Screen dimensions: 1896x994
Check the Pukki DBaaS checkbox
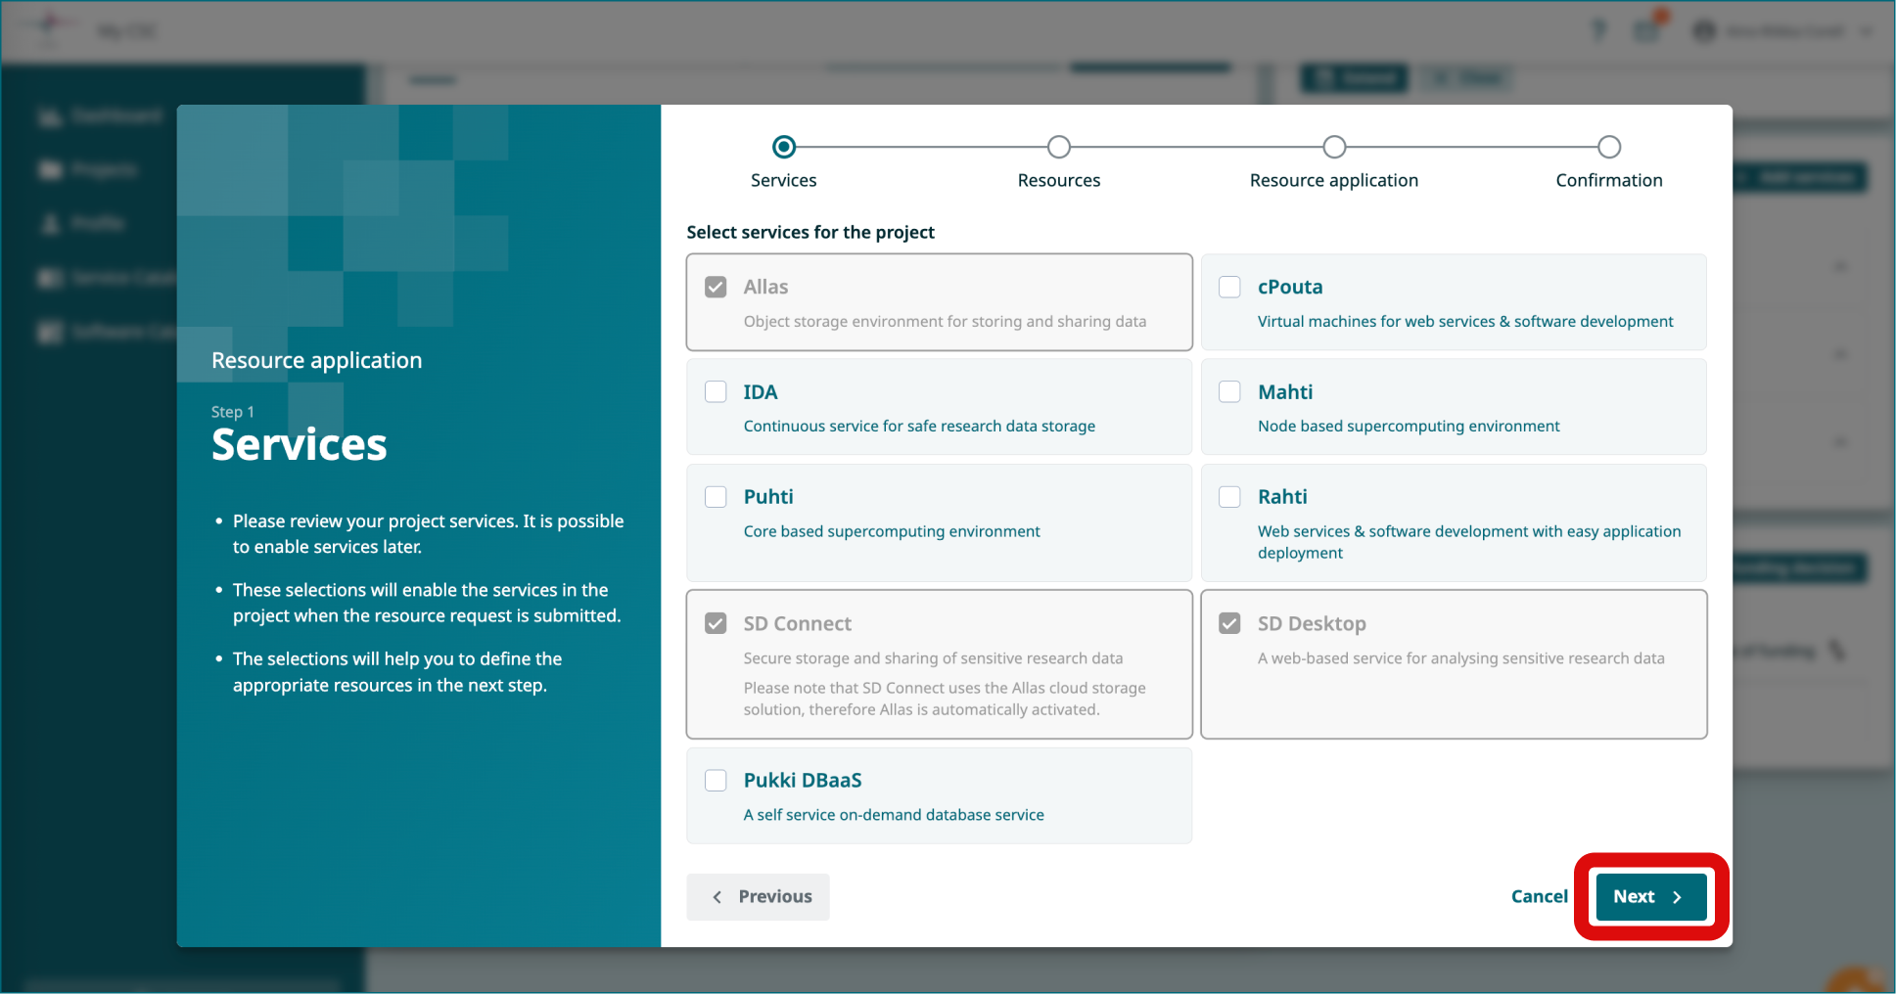(x=716, y=780)
